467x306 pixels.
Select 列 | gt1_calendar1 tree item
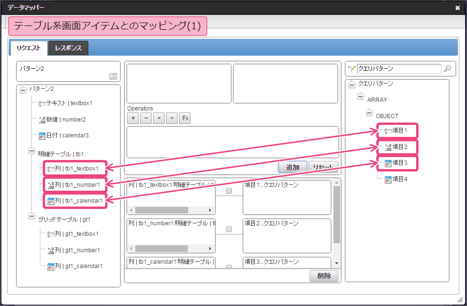pyautogui.click(x=79, y=267)
